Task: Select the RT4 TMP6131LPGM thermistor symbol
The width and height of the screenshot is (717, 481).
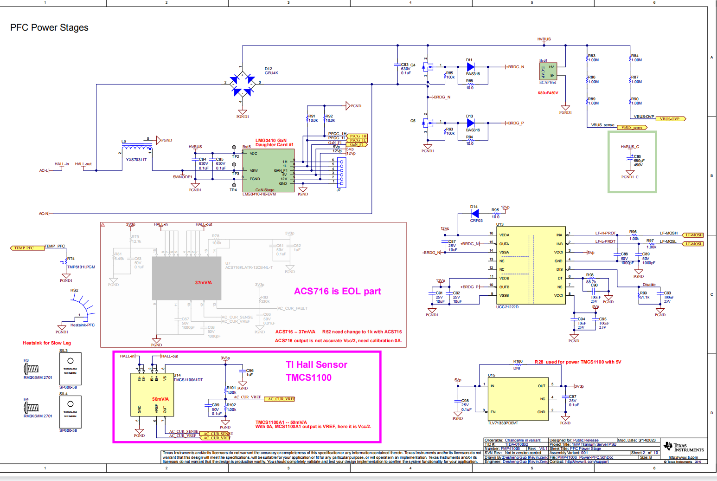Action: click(x=66, y=262)
